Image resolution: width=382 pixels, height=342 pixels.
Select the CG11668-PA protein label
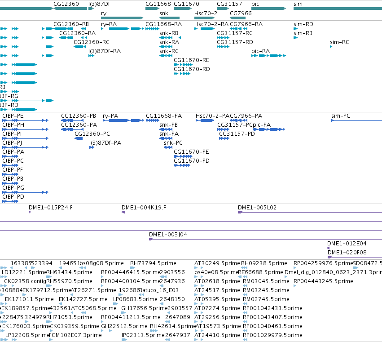pos(164,116)
